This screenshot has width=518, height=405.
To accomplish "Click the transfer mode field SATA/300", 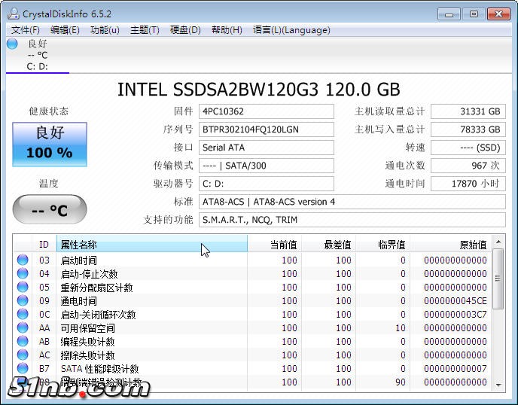I will (267, 166).
